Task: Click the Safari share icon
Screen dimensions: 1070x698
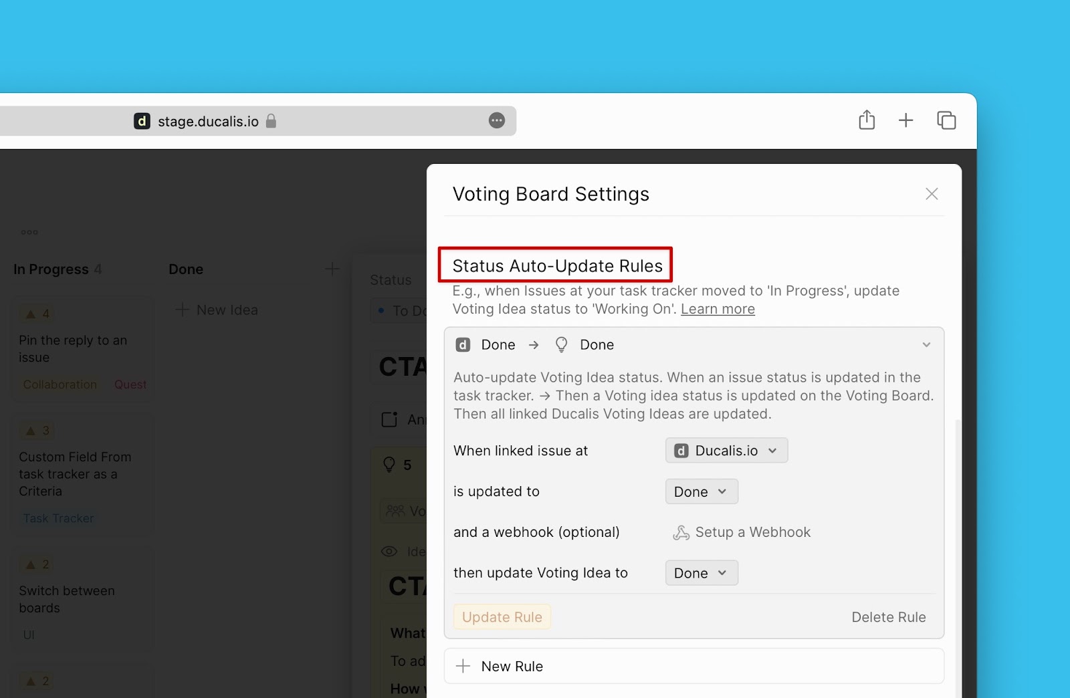Action: pos(867,120)
